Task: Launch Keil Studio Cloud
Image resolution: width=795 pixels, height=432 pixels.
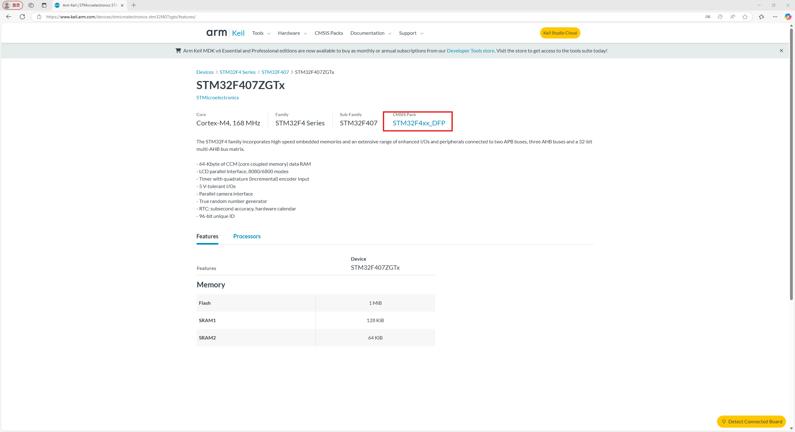Action: pyautogui.click(x=560, y=33)
